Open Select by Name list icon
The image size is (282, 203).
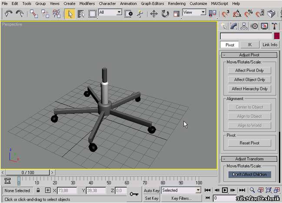(81, 14)
